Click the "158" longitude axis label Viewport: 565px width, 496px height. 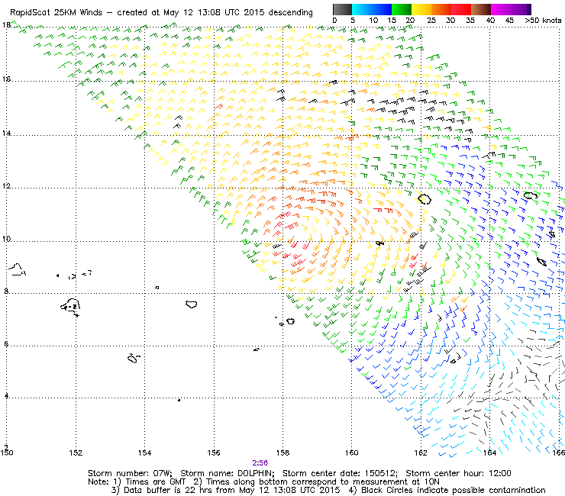click(x=282, y=453)
